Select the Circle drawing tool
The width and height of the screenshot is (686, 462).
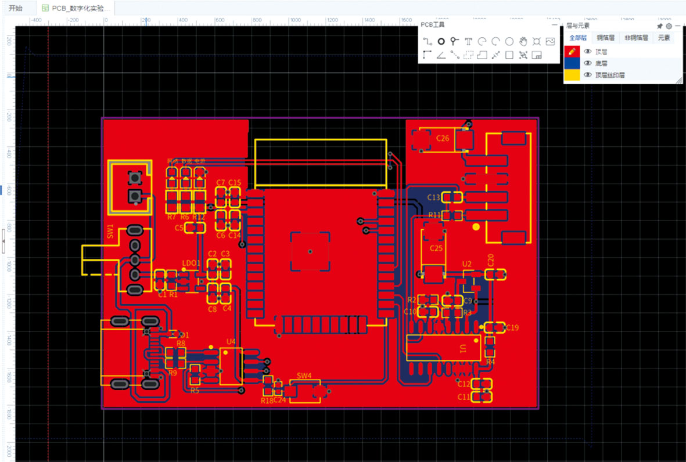coord(509,41)
